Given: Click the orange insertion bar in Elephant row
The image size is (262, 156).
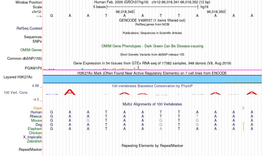Looking at the screenshot, I should [243, 129].
